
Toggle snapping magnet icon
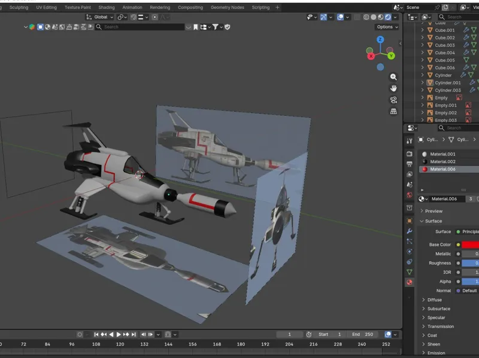(x=133, y=17)
